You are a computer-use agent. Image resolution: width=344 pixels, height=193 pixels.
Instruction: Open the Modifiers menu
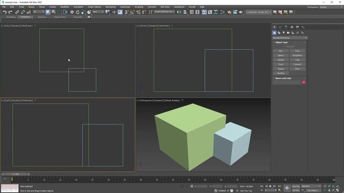(x=64, y=7)
